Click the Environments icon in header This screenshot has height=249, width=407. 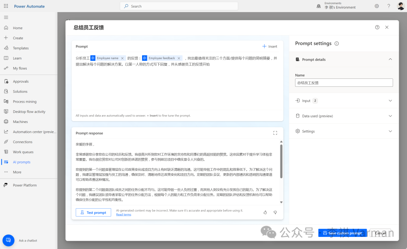[x=318, y=6]
